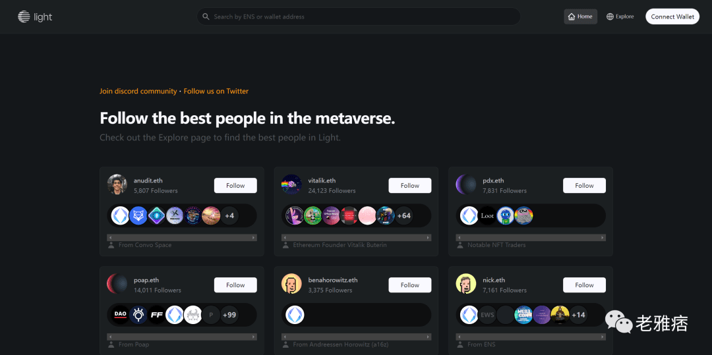712x355 pixels.
Task: Click the scrollbar right arrow in anudit.eth card
Action: pyautogui.click(x=254, y=238)
